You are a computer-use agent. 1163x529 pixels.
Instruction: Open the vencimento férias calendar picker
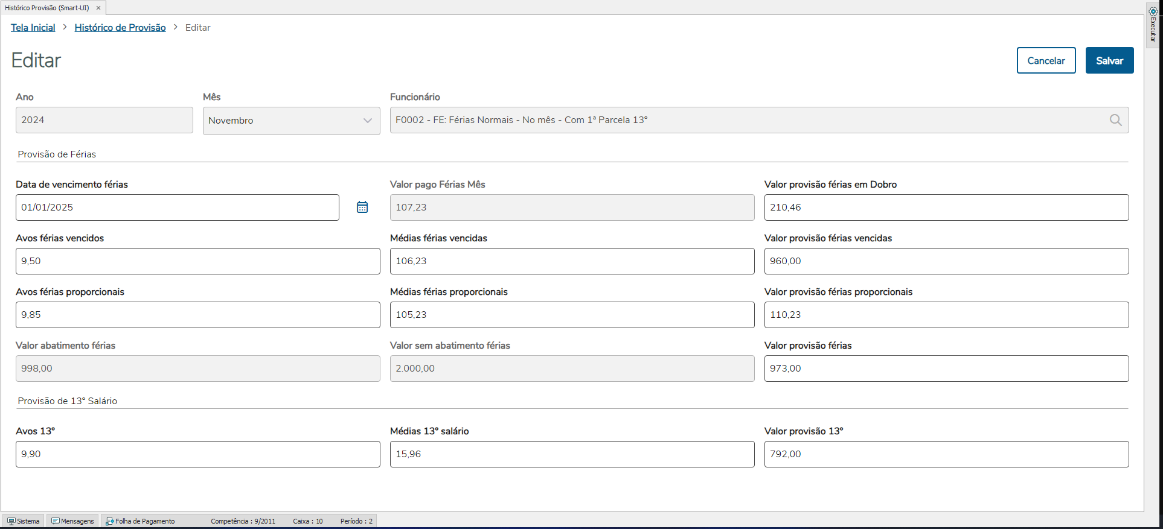362,207
